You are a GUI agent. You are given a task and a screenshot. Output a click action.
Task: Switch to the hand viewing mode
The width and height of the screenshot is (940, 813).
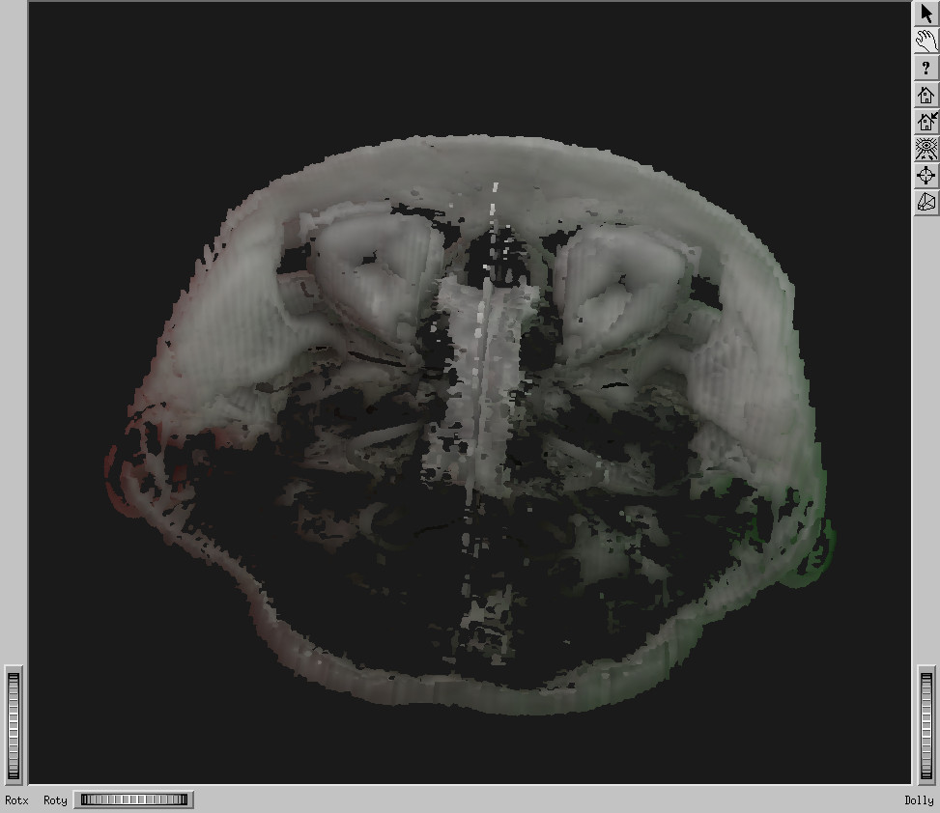click(926, 41)
